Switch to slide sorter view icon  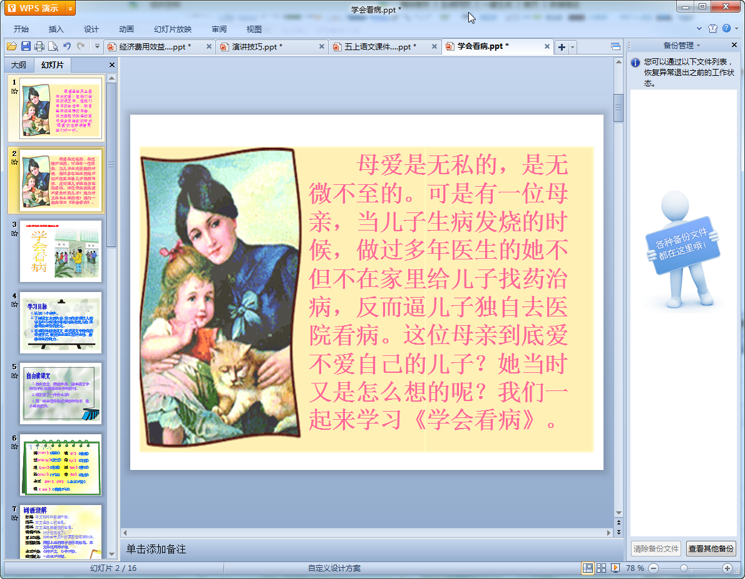point(601,568)
